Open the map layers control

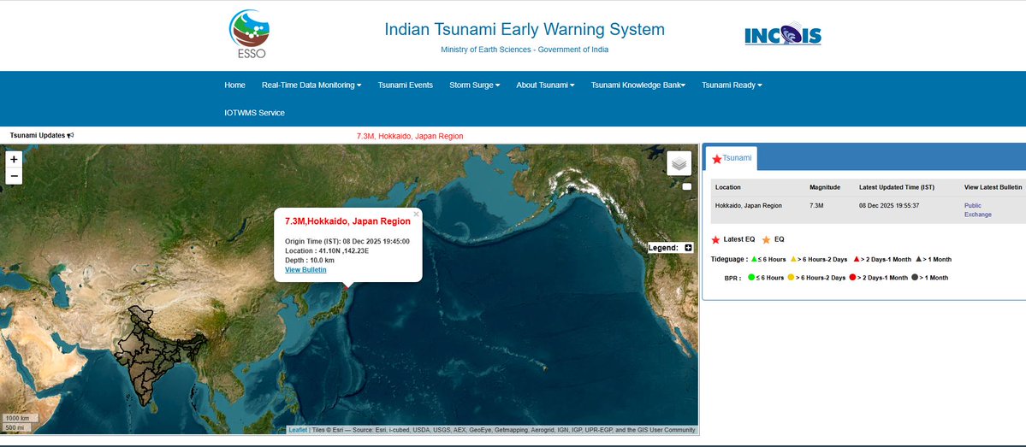point(679,163)
